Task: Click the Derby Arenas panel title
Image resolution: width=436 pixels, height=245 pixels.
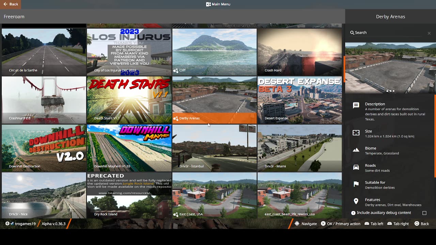Action: tap(390, 16)
